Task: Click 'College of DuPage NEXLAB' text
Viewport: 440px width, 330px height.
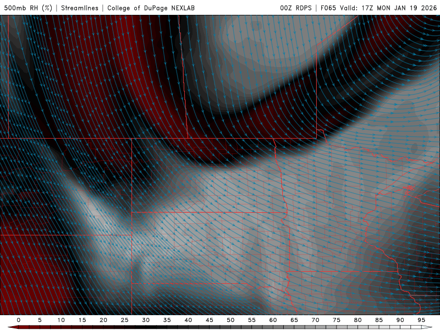Action: 151,8
